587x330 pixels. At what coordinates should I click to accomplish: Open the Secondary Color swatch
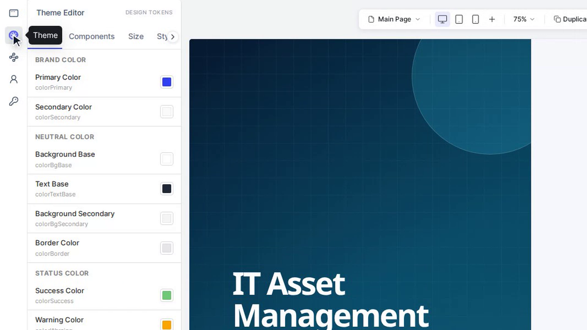coord(167,112)
